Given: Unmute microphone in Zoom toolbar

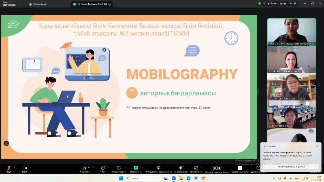Looking at the screenshot, I should [x=9, y=168].
